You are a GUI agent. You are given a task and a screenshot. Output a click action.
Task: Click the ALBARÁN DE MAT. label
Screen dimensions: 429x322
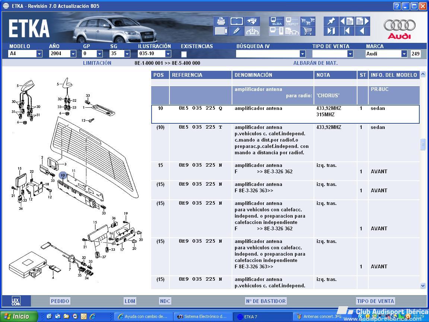315,63
